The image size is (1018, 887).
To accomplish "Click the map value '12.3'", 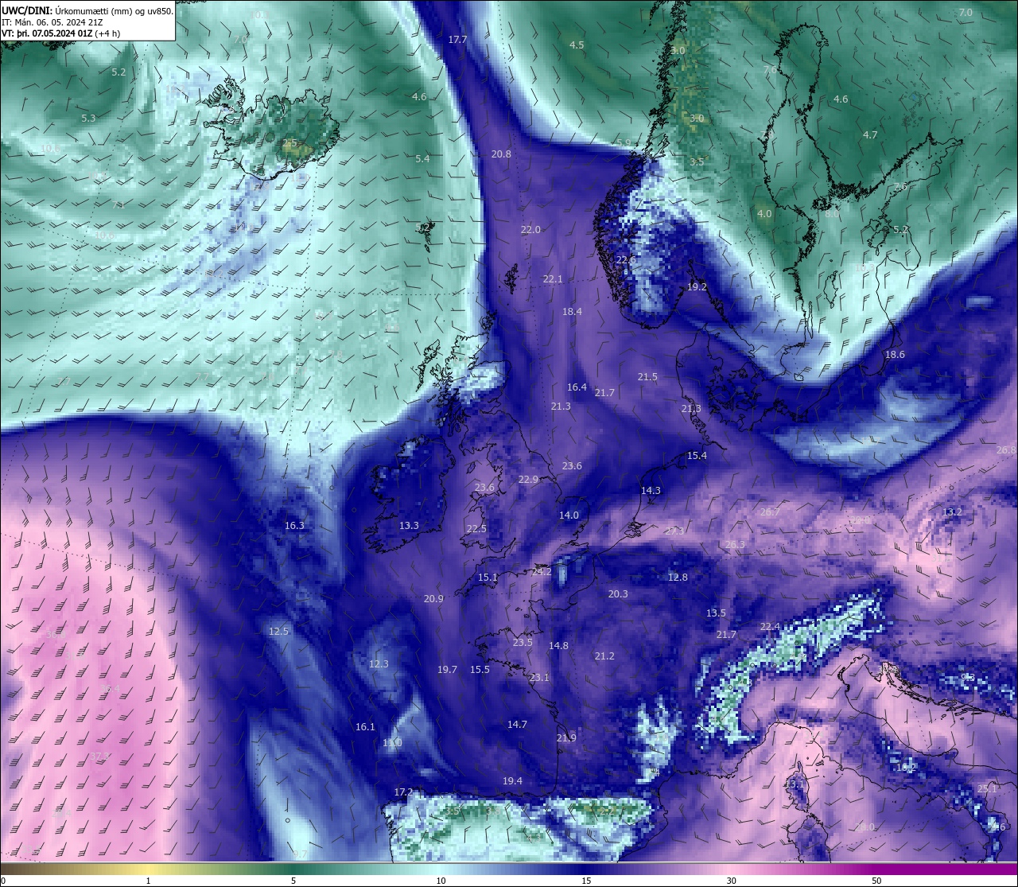I will (x=379, y=663).
